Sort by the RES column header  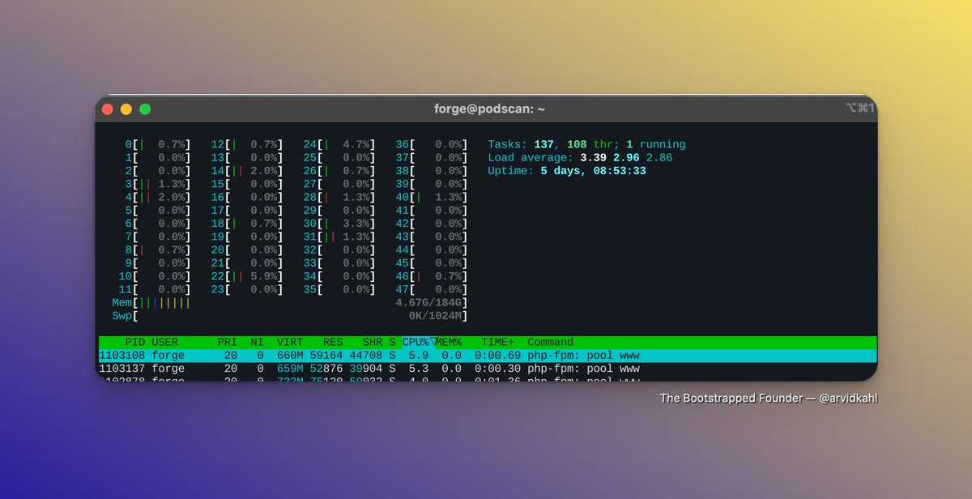tap(333, 342)
